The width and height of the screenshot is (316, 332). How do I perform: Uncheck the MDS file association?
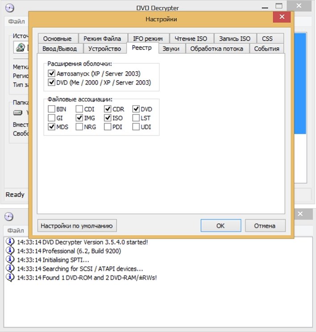51,127
